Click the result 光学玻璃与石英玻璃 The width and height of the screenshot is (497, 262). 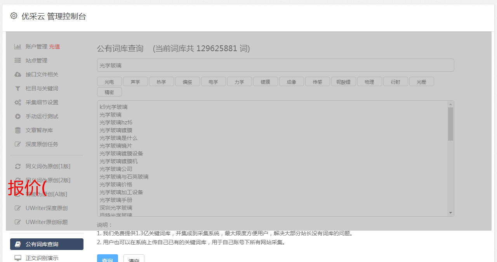(124, 177)
